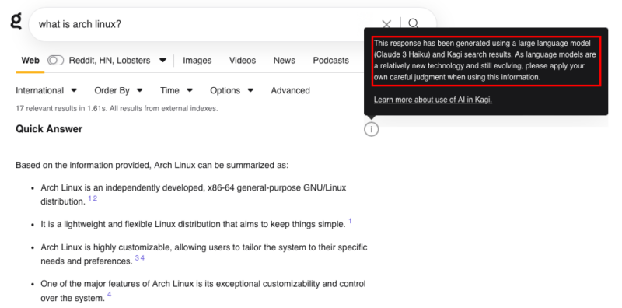Select the Web tab
This screenshot has height=308, width=622.
[x=30, y=61]
